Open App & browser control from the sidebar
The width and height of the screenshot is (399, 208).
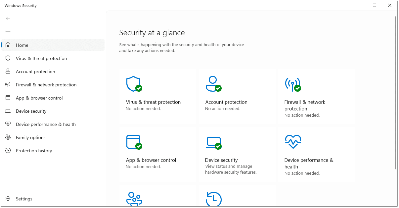coord(40,98)
